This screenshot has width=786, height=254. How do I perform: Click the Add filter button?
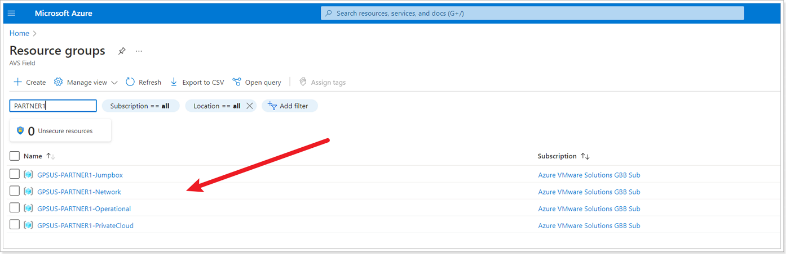click(x=290, y=106)
